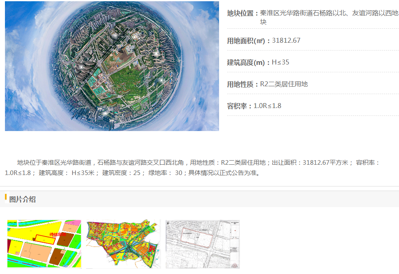Click the green field at the panorama center
Viewport: 399px width, 274px height.
124,84
